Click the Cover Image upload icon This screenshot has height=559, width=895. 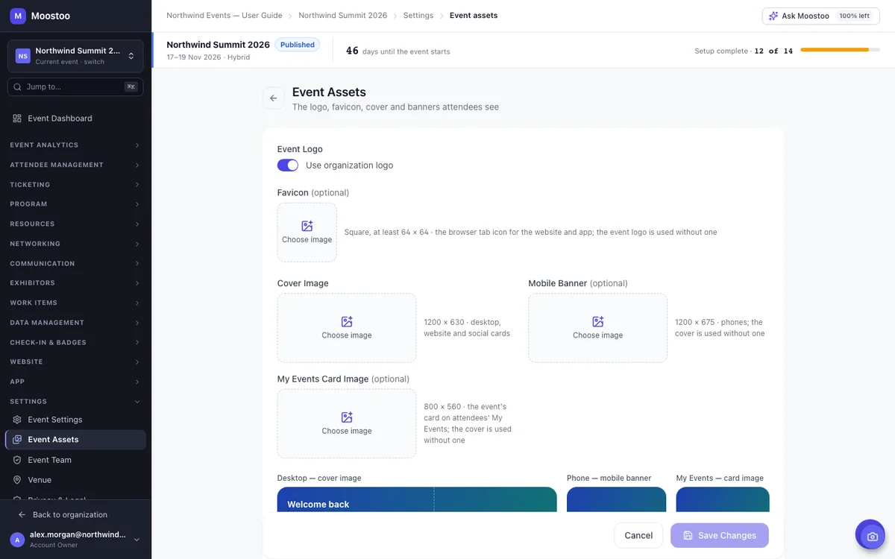[x=347, y=322]
